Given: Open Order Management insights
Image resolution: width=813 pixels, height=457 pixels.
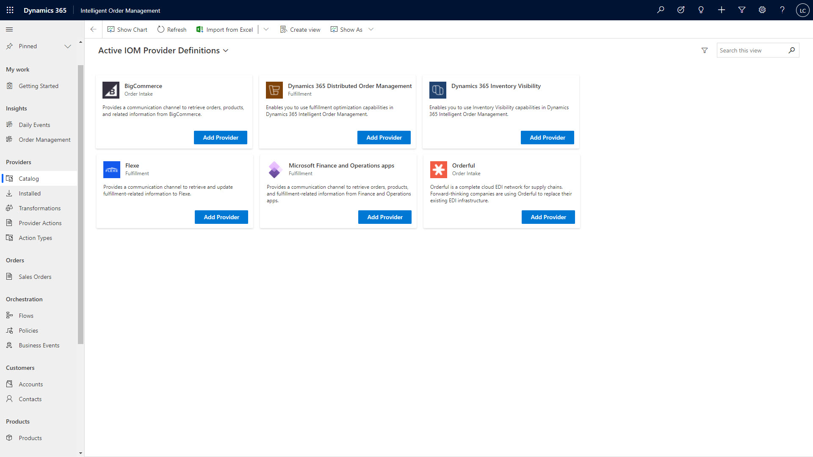Looking at the screenshot, I should [39, 140].
